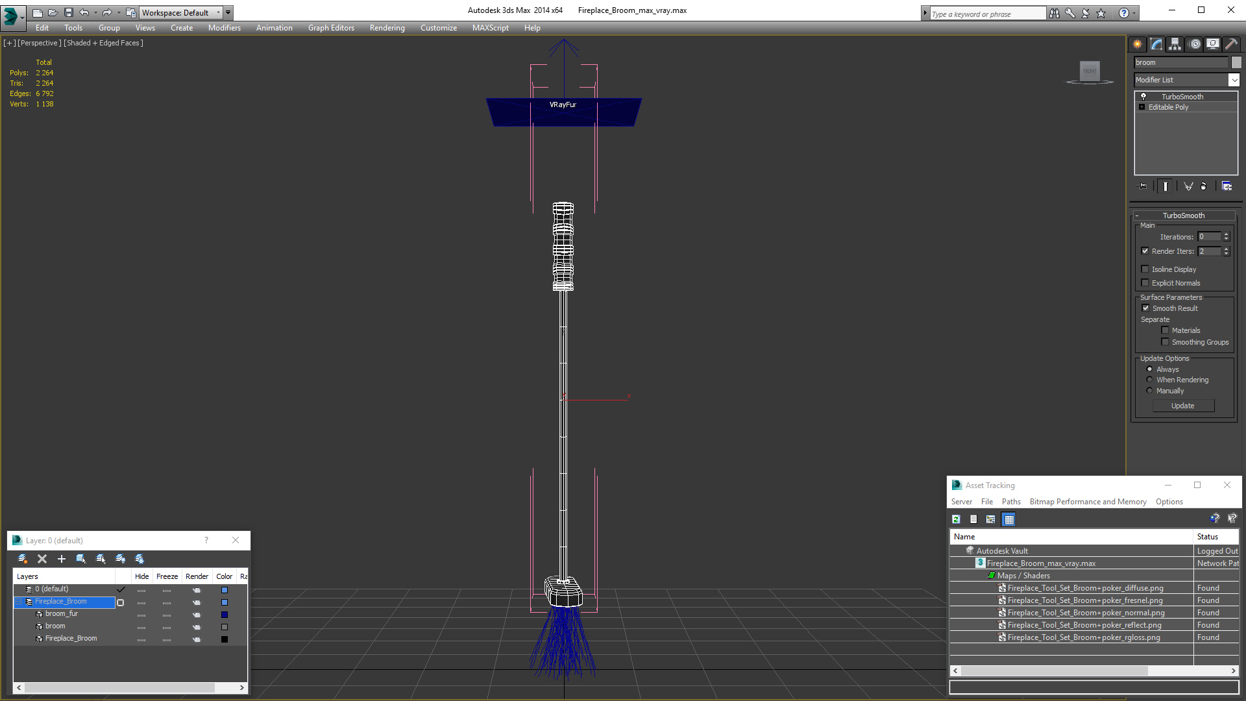Image resolution: width=1246 pixels, height=701 pixels.
Task: Open the Motion command panel tab
Action: (x=1194, y=44)
